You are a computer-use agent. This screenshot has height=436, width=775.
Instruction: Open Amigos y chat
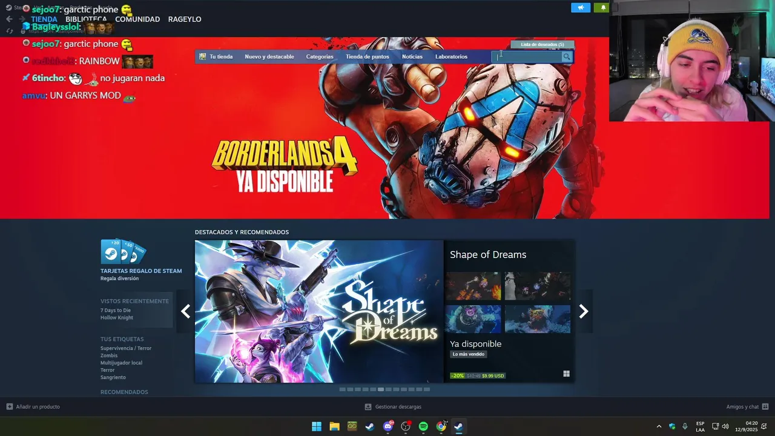[x=742, y=407]
